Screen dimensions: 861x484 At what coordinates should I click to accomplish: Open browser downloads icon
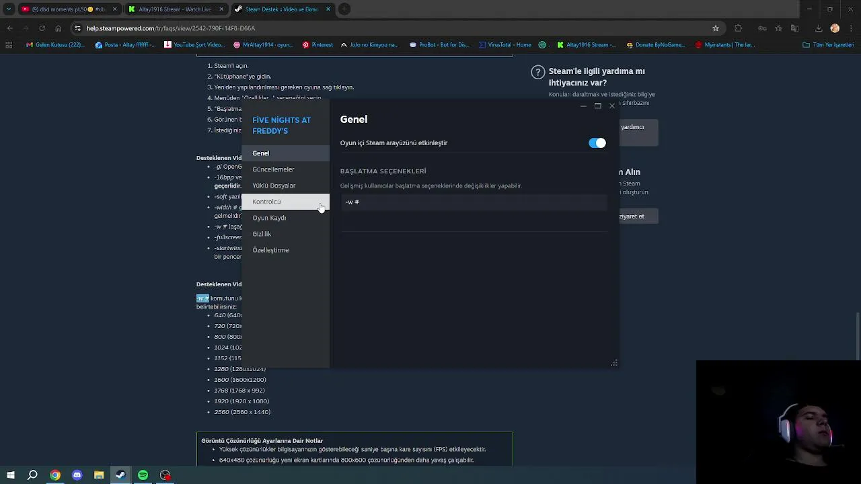point(819,28)
